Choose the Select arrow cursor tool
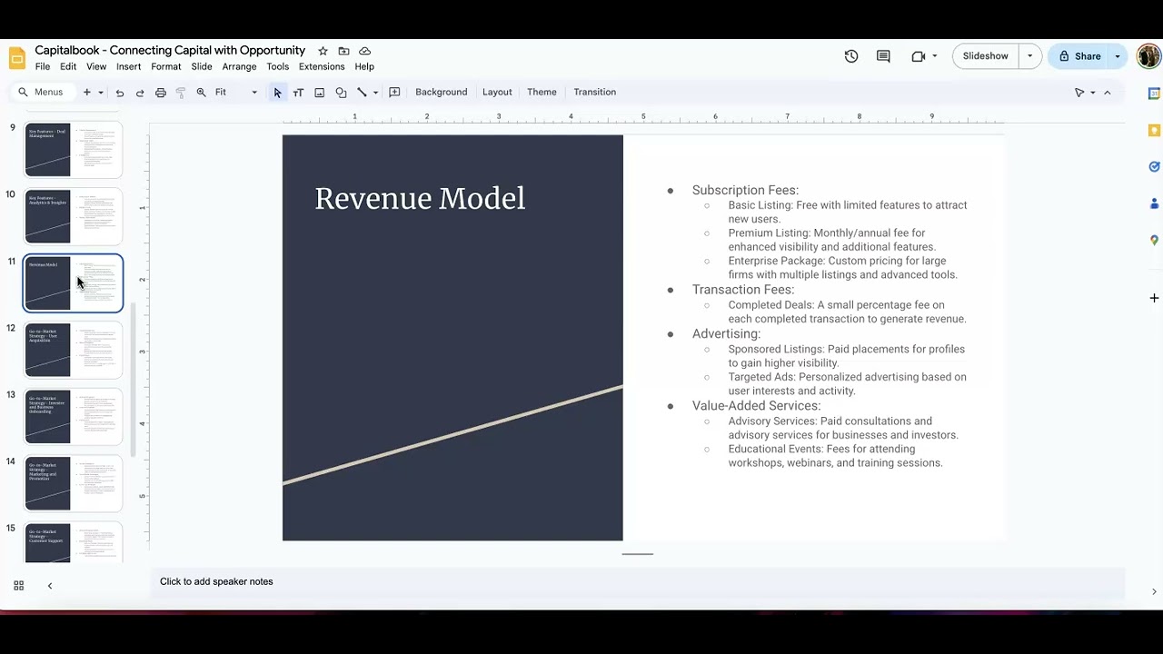 278,93
